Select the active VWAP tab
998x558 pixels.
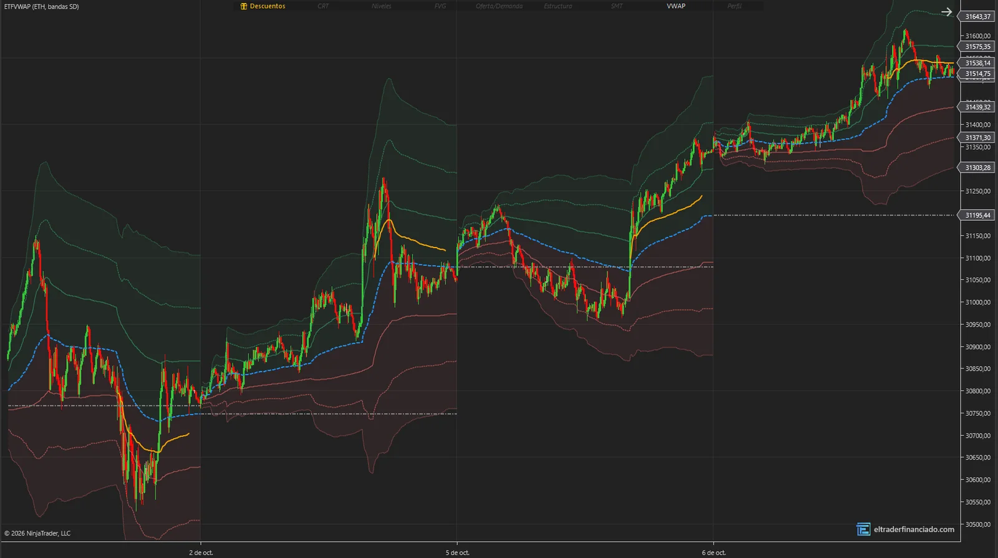click(676, 6)
